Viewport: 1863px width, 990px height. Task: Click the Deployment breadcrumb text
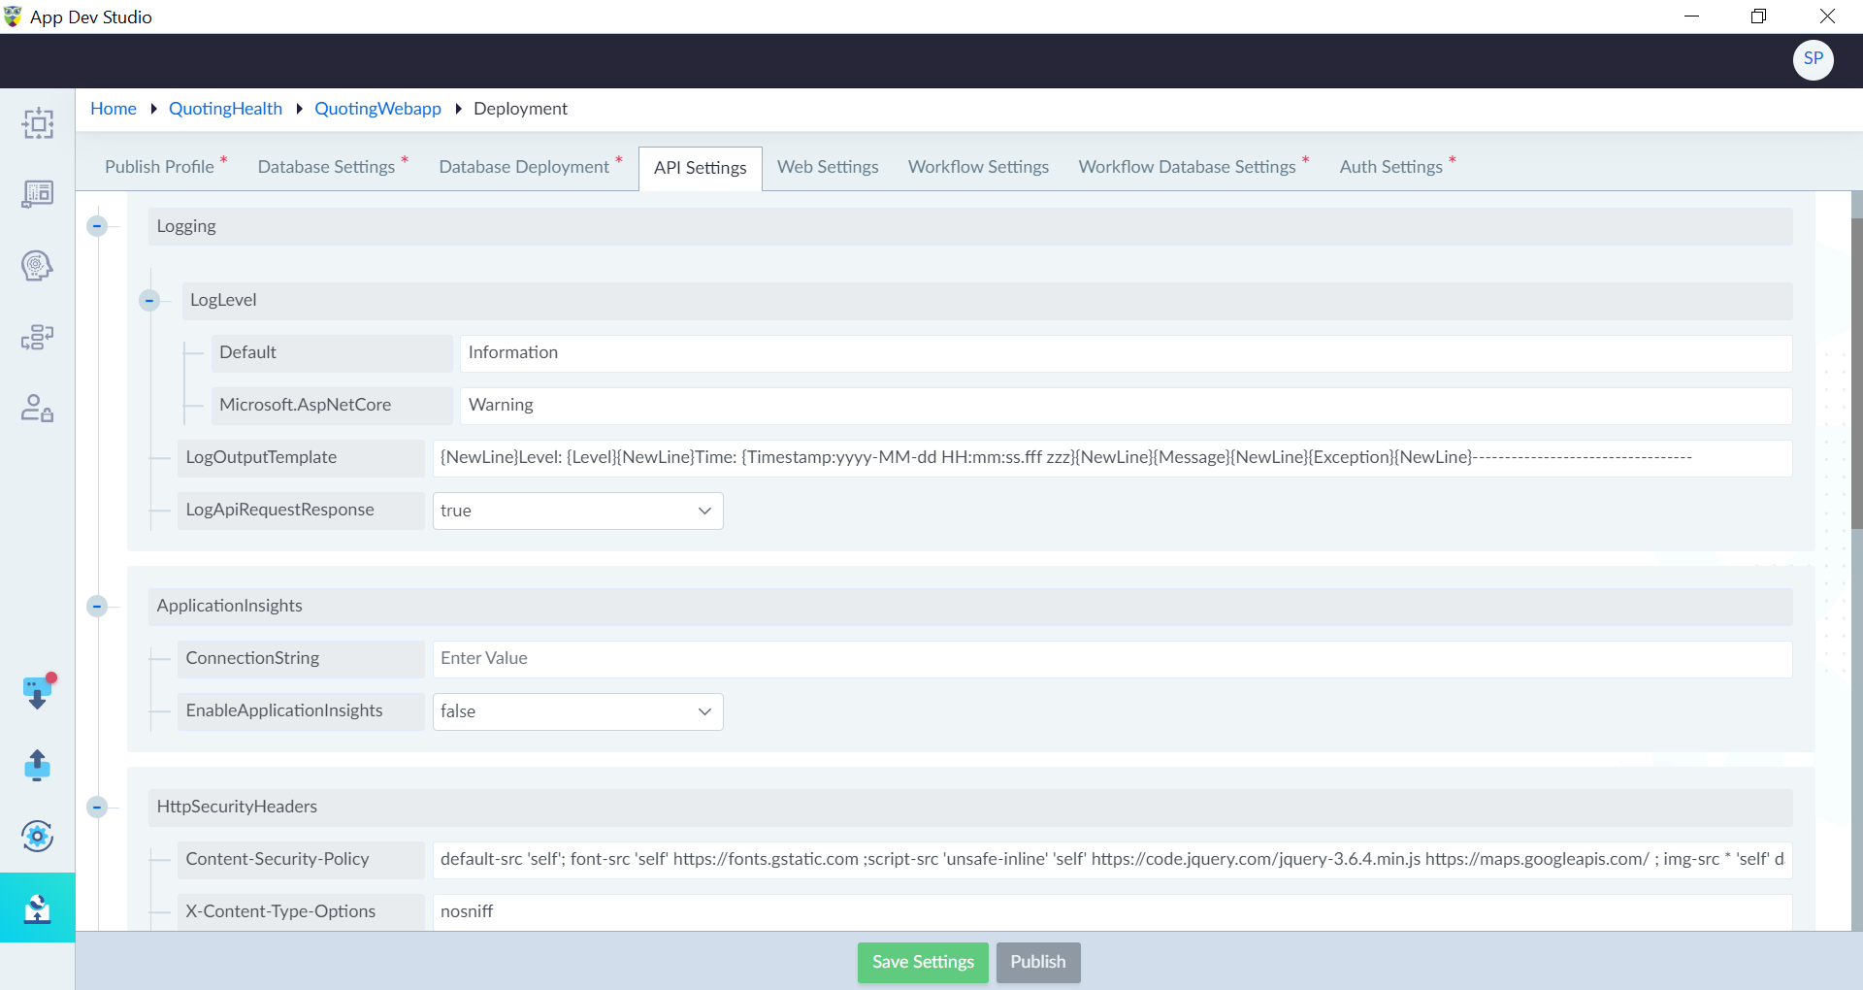(x=520, y=109)
